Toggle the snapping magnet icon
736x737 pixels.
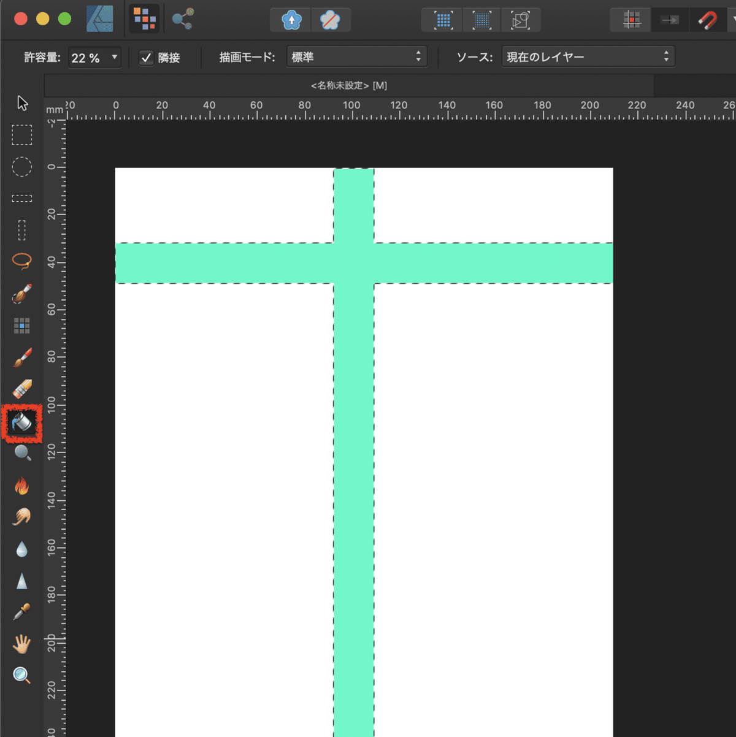point(707,20)
